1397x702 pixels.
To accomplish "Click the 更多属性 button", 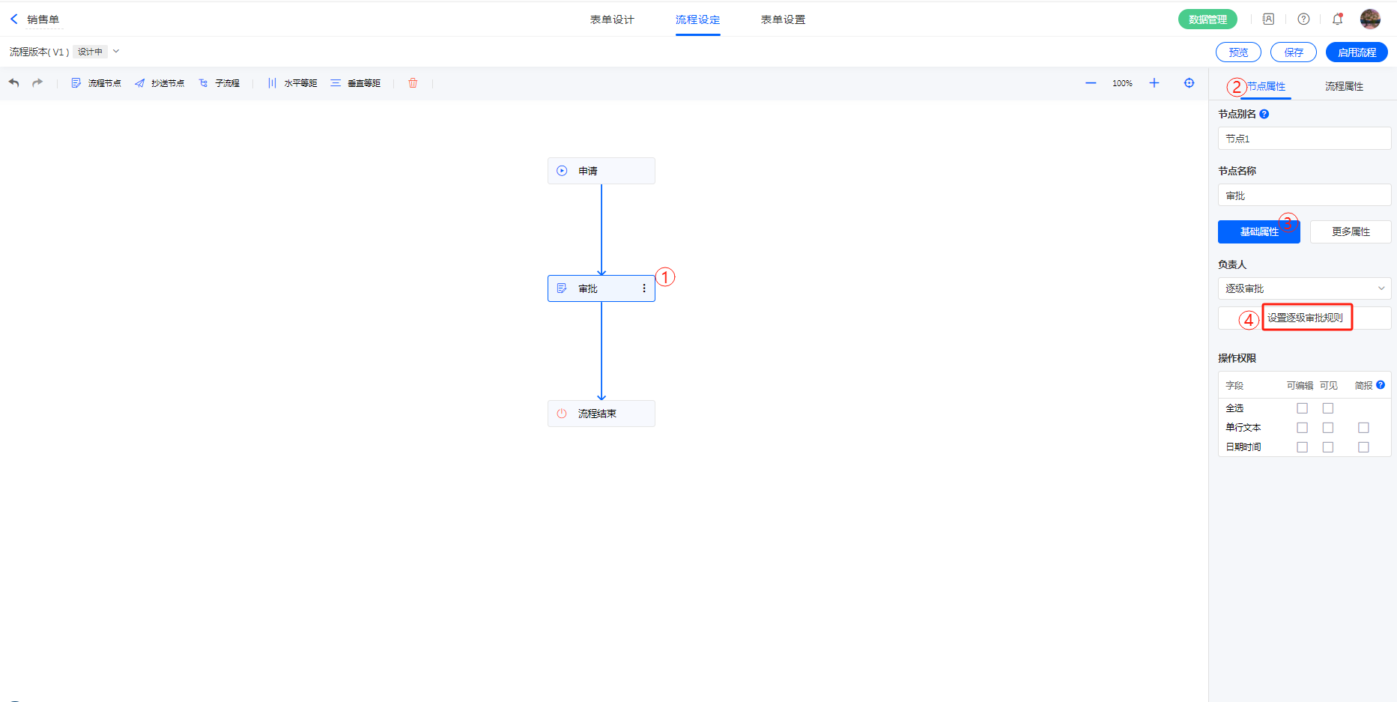I will click(x=1351, y=232).
